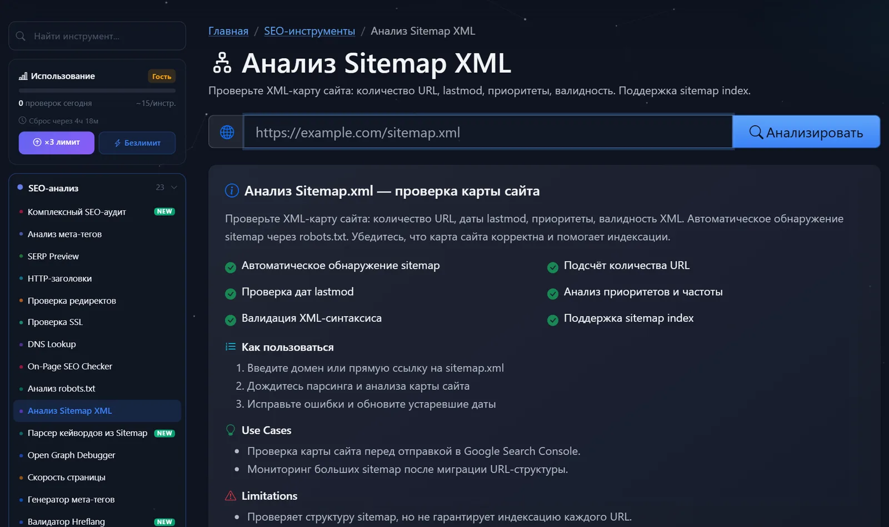Click the green check by Подсчёт количества URL
The width and height of the screenshot is (889, 527).
point(553,267)
